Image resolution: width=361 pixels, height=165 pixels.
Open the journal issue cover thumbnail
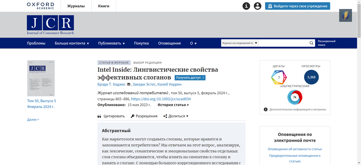pyautogui.click(x=41, y=78)
